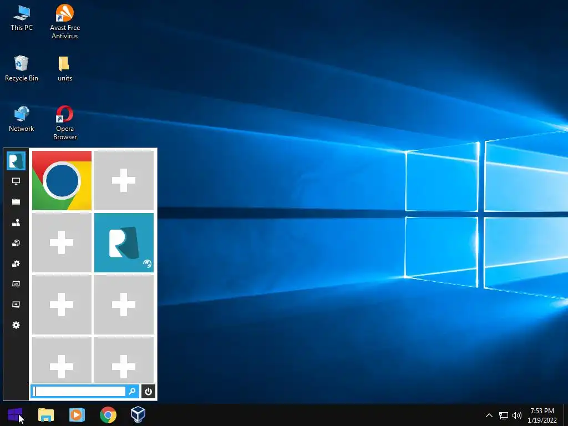Click the run window sidebar icon

[16, 305]
